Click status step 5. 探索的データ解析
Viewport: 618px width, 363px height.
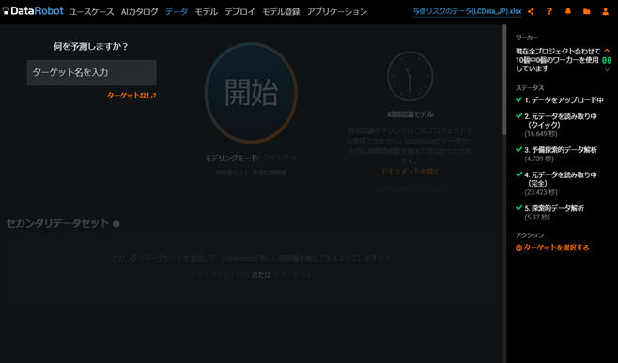549,212
